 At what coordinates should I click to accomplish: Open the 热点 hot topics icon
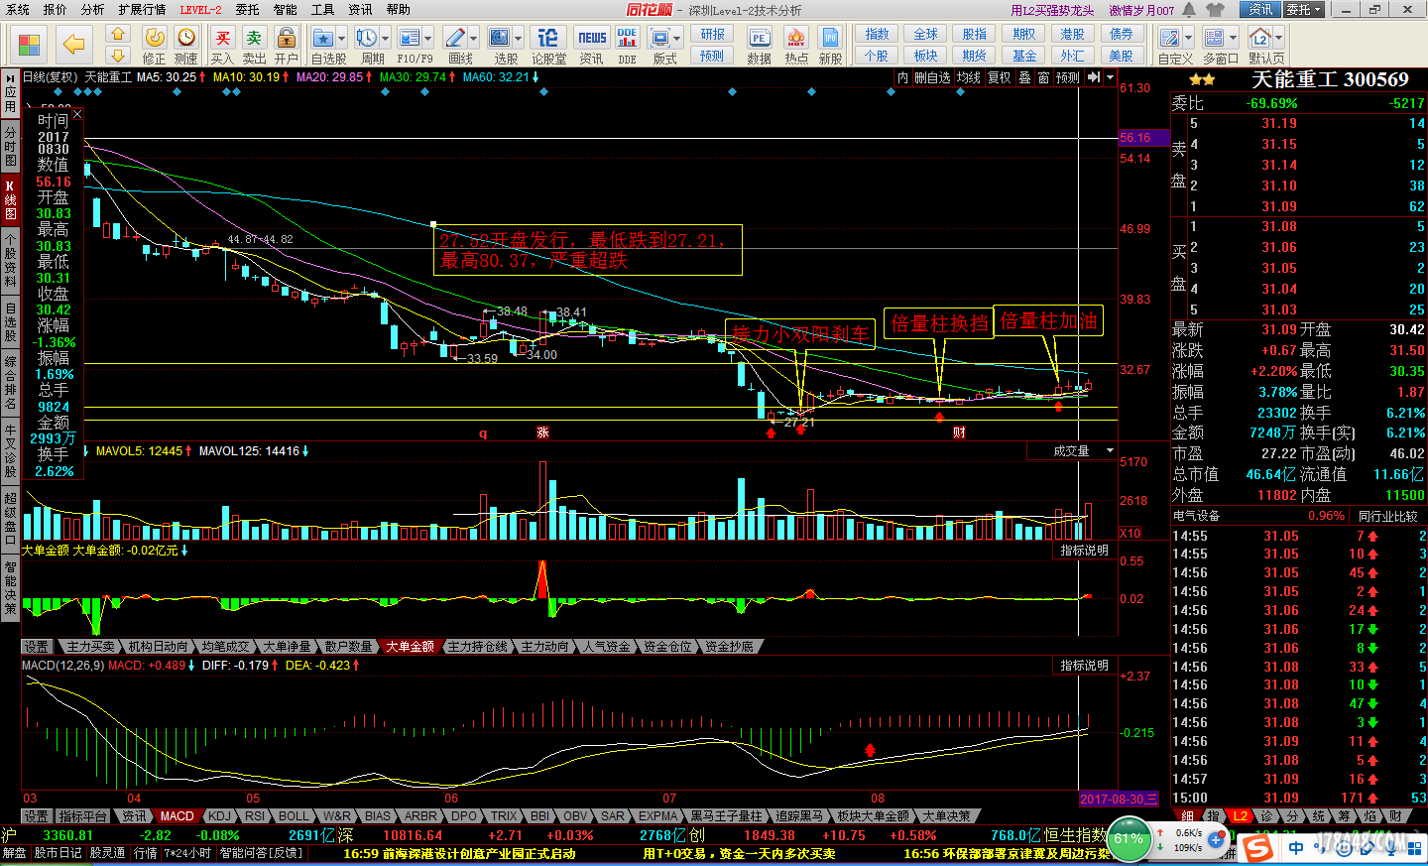pyautogui.click(x=796, y=45)
